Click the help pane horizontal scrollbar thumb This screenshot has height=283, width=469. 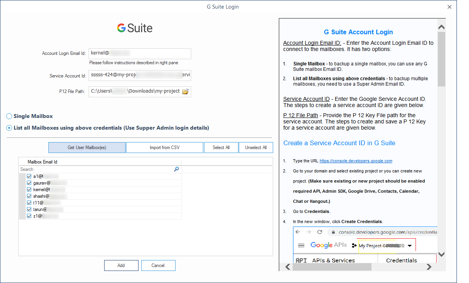332,267
